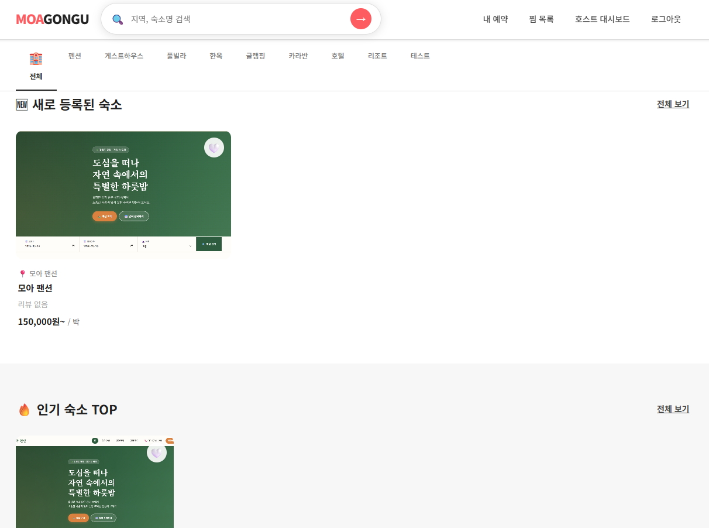Switch to 글램핑 category

(x=255, y=56)
